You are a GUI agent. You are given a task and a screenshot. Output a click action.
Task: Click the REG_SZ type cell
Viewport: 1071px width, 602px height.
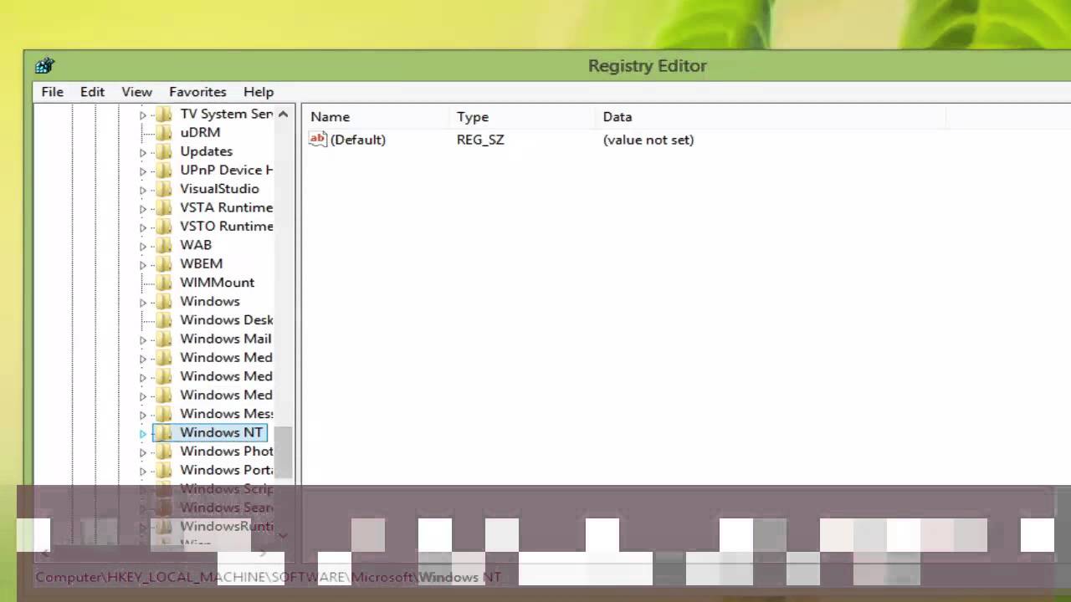click(480, 140)
